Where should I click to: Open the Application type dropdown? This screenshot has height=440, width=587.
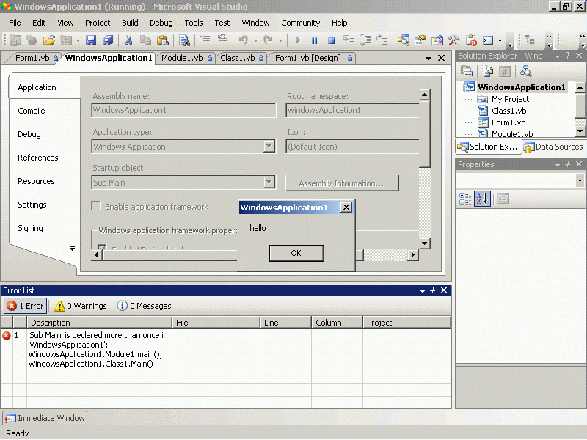point(269,147)
